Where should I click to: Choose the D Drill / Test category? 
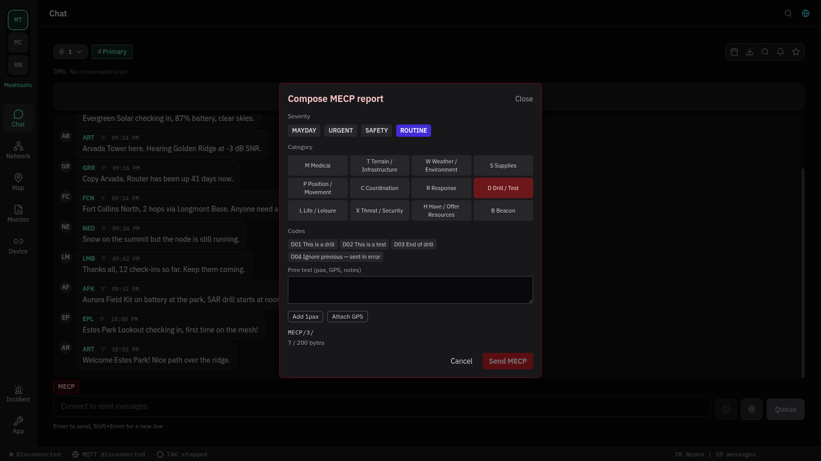[x=503, y=188]
